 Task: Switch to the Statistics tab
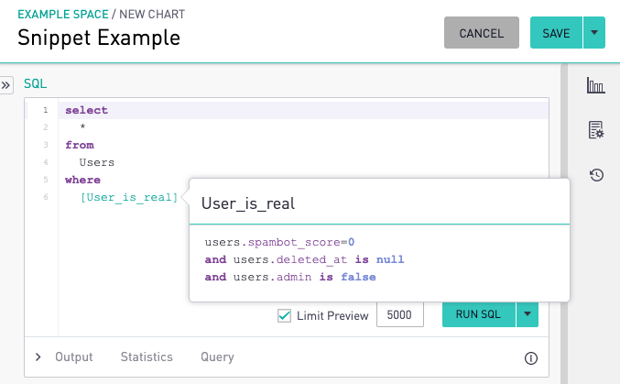(147, 357)
